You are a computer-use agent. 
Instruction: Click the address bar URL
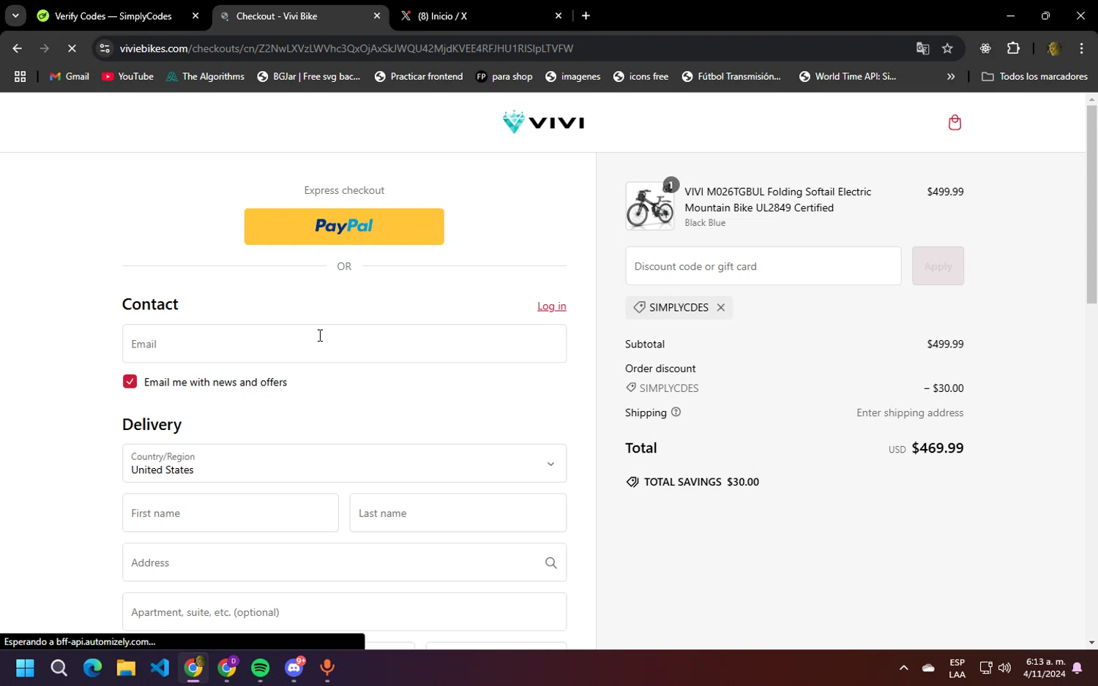click(346, 48)
